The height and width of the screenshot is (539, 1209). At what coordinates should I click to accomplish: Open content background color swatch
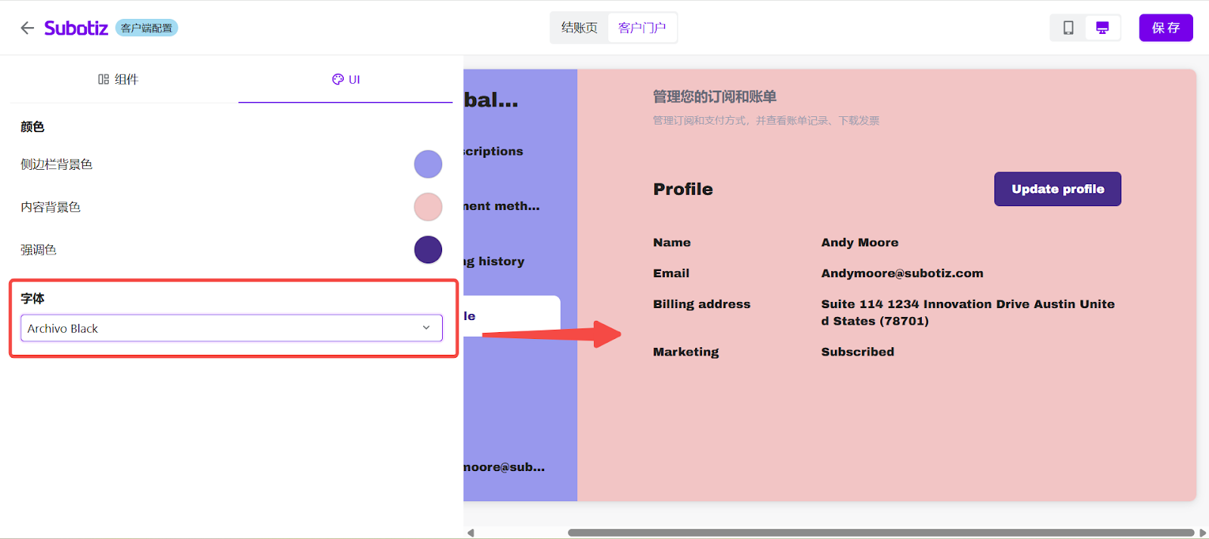428,207
